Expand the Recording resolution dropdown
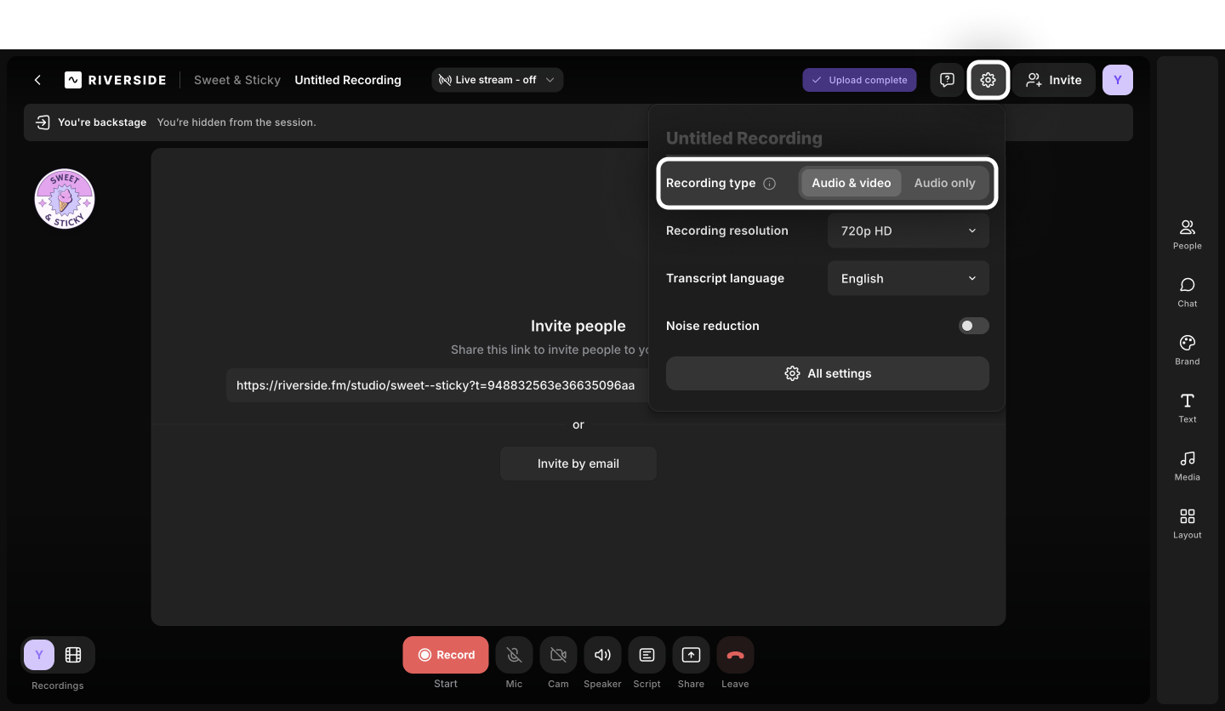 point(908,230)
